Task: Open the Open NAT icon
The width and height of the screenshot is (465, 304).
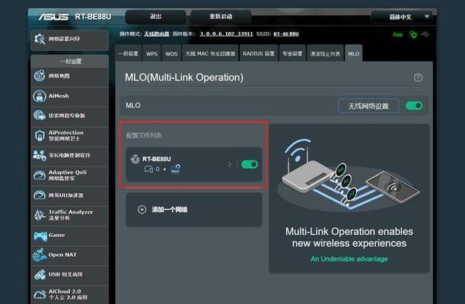Action: pyautogui.click(x=40, y=255)
